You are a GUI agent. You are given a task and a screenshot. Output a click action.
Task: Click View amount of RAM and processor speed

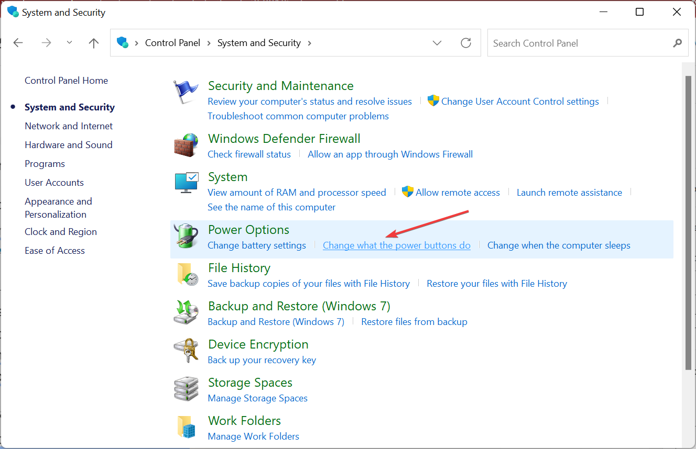(x=297, y=193)
